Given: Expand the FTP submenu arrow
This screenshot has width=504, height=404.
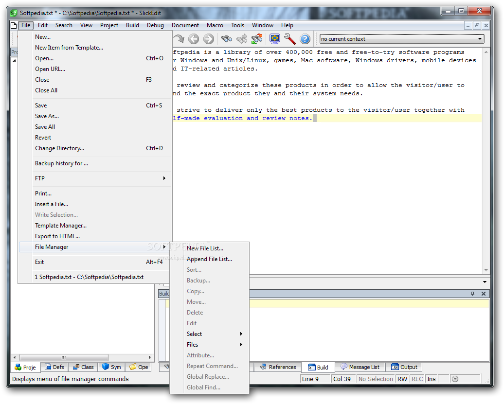Looking at the screenshot, I should click(164, 178).
